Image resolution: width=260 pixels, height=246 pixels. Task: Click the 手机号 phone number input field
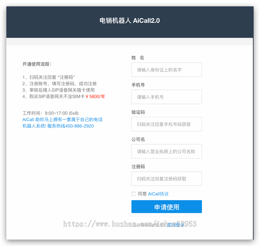166,97
